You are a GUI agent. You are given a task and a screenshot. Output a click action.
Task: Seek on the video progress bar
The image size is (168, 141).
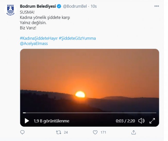(x=90, y=113)
